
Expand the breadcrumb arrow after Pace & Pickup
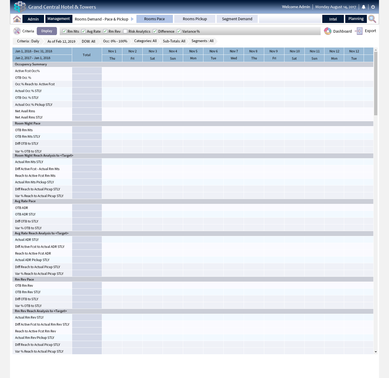point(132,19)
